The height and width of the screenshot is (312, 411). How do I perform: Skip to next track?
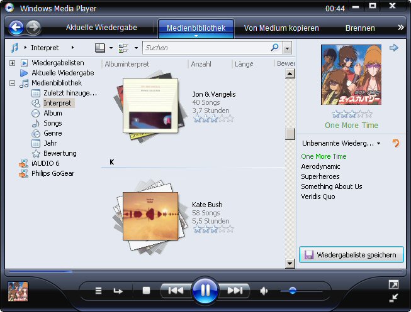tap(235, 290)
